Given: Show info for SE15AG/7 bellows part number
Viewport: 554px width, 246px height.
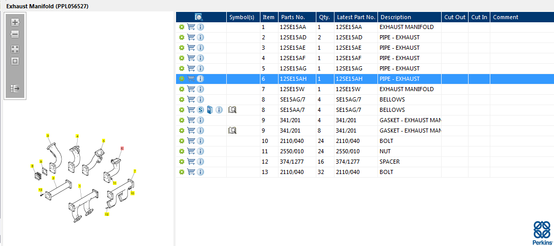Looking at the screenshot, I should (x=200, y=99).
